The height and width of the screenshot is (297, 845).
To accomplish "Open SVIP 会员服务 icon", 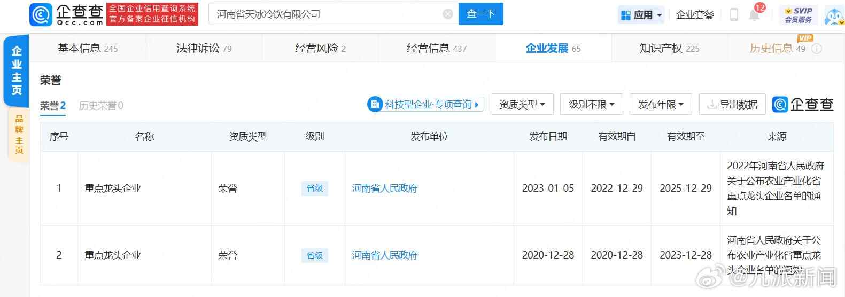I will point(798,15).
